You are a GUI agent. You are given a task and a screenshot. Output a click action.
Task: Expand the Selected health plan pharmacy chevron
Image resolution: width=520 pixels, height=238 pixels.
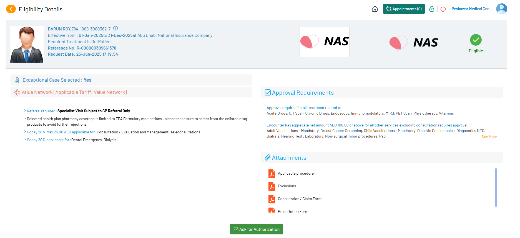(25, 118)
